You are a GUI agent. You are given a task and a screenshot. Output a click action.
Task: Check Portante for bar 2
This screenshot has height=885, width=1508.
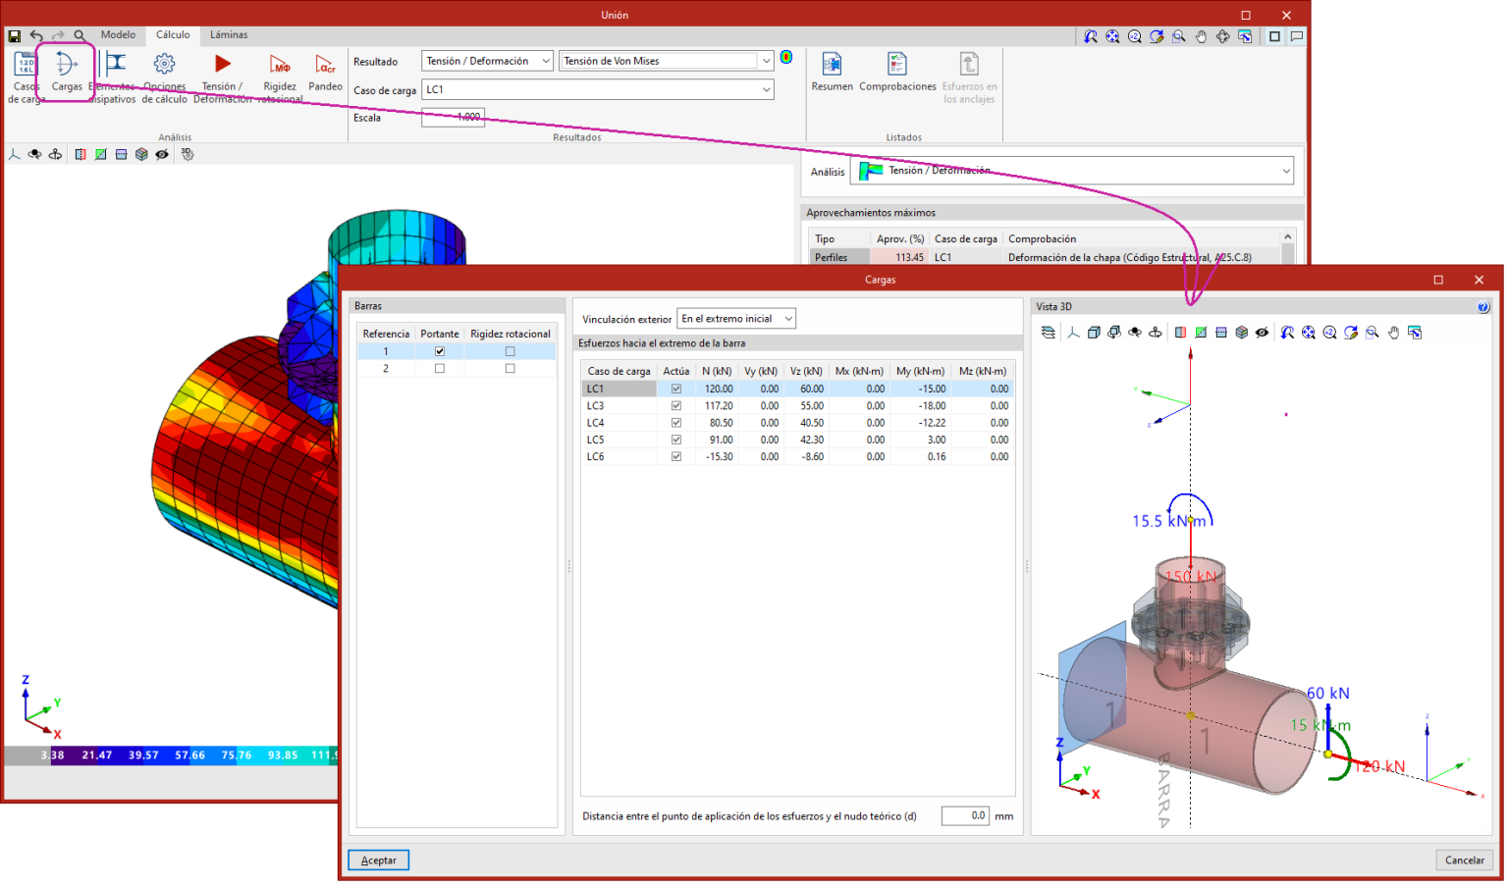point(440,369)
